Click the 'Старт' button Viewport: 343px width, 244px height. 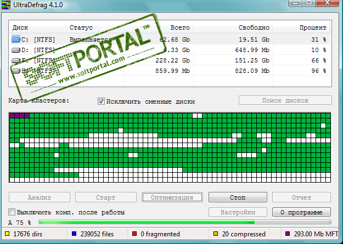click(x=106, y=197)
